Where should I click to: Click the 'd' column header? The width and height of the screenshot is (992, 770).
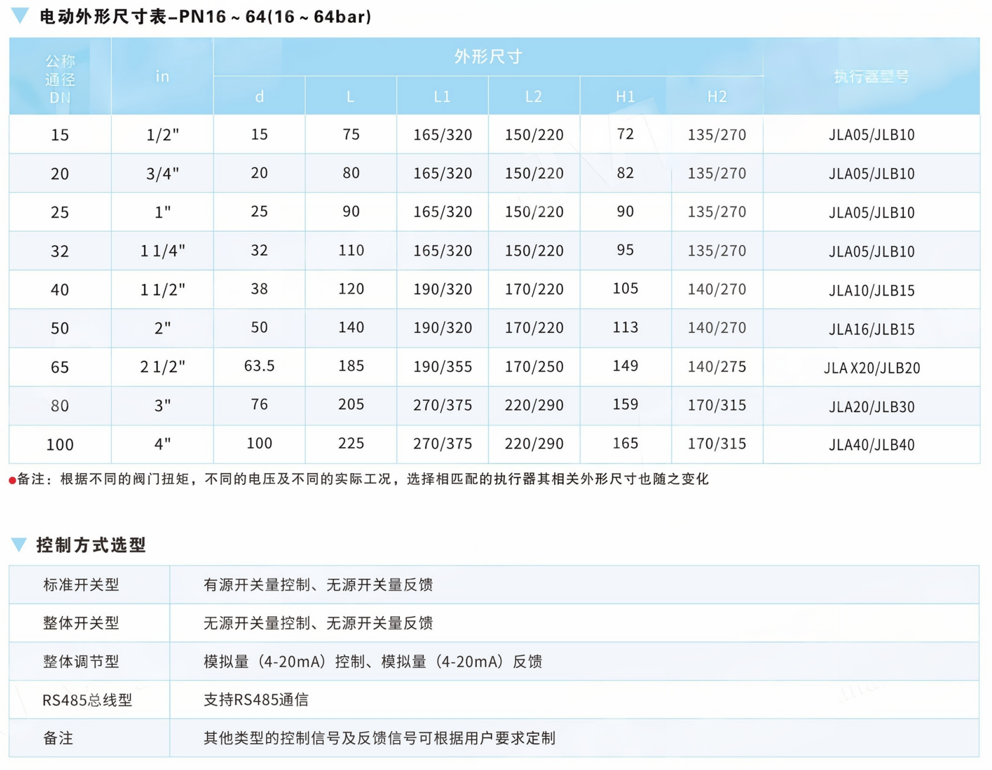point(259,96)
